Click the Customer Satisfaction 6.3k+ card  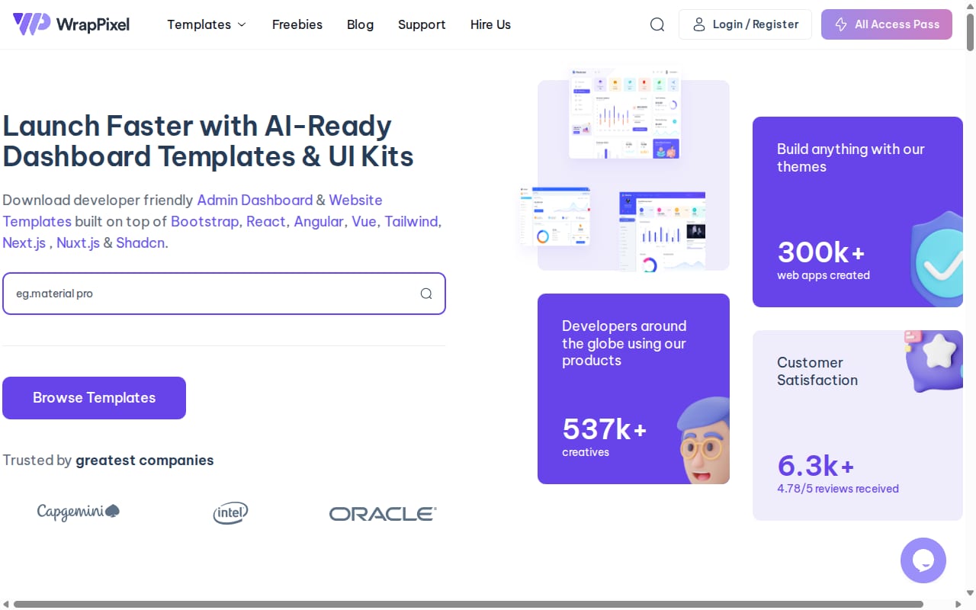858,425
